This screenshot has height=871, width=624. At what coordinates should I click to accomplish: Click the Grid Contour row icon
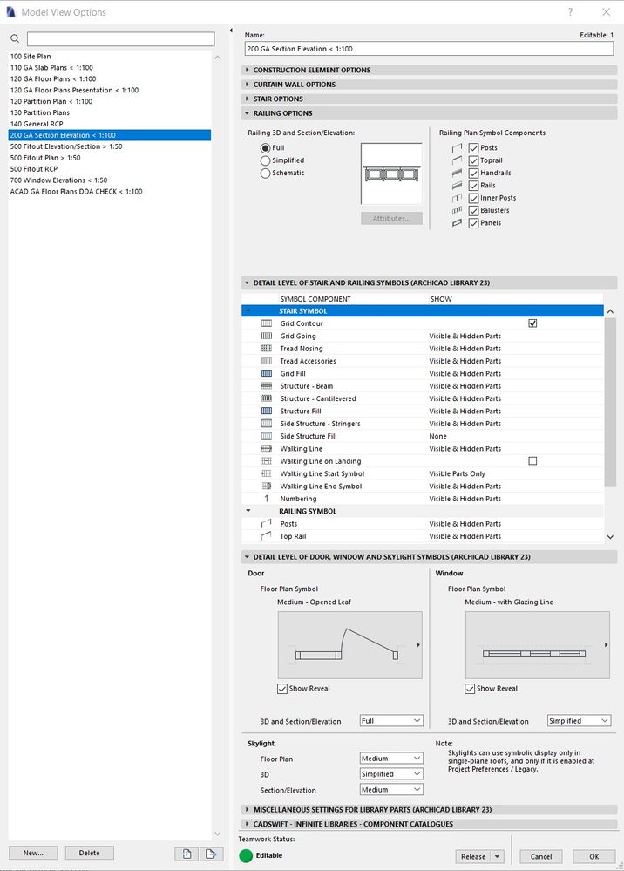tap(267, 323)
